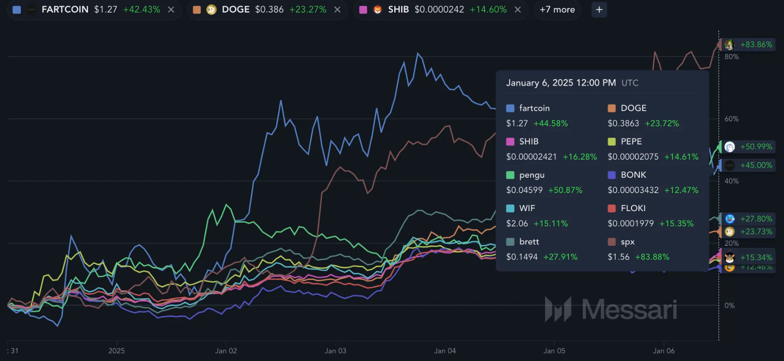Remove DOGE chip from the chart

[x=337, y=10]
